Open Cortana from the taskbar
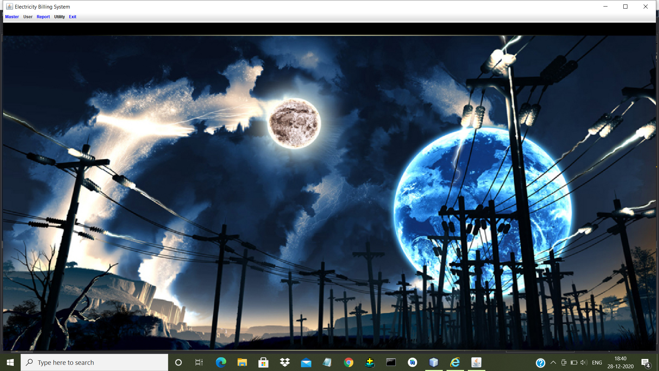This screenshot has width=659, height=371. [178, 362]
